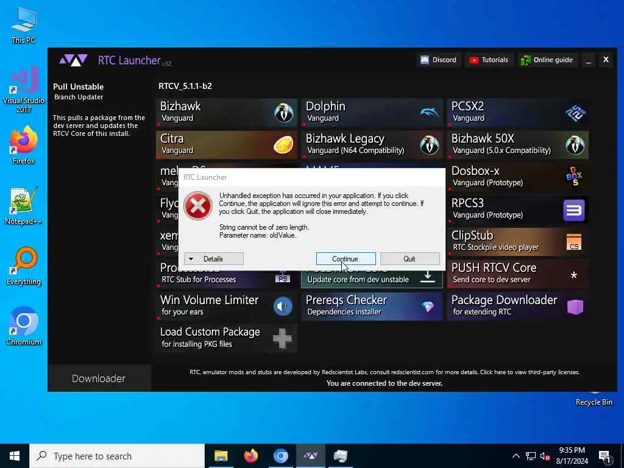Click the red error icon in the dialog

pyautogui.click(x=198, y=206)
